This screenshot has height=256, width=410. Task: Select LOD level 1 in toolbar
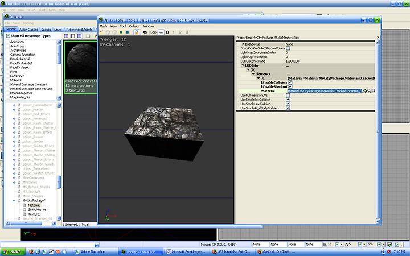point(174,32)
